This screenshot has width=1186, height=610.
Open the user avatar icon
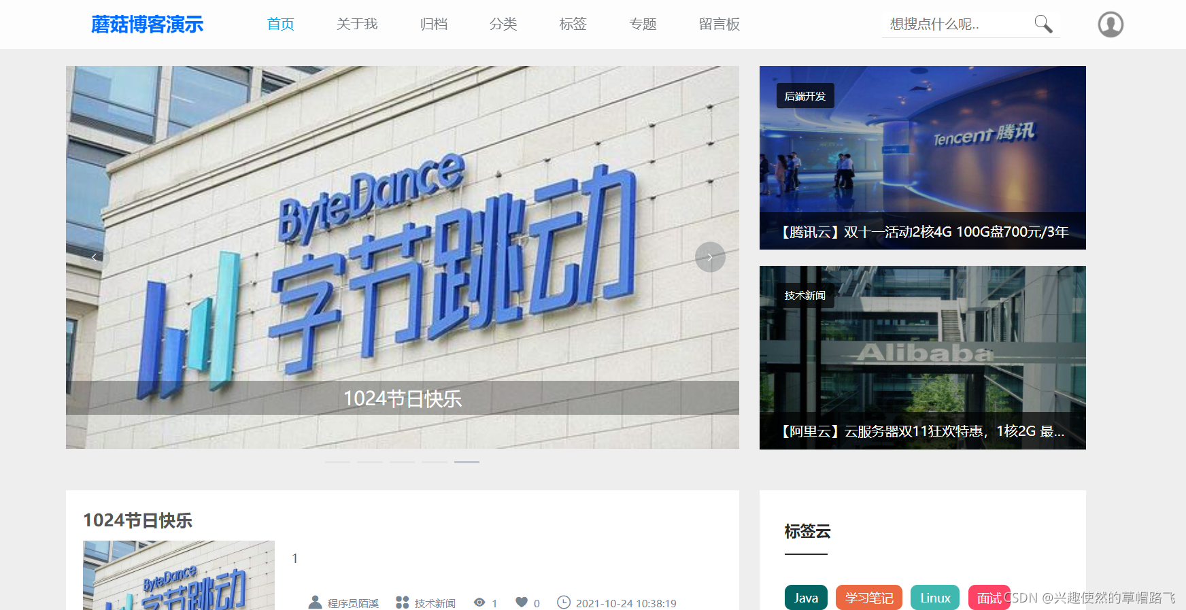(1111, 24)
